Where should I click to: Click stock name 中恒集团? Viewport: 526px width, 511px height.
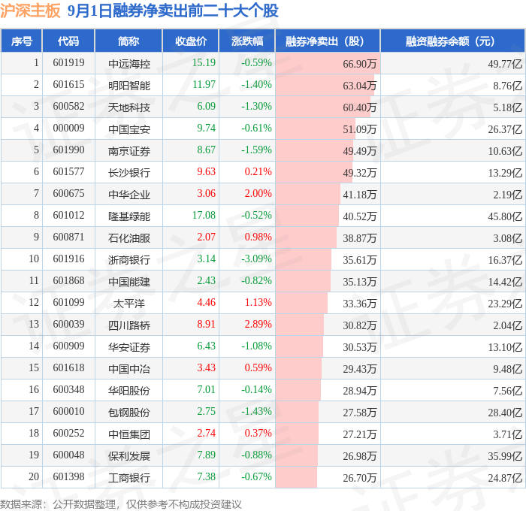pyautogui.click(x=128, y=434)
